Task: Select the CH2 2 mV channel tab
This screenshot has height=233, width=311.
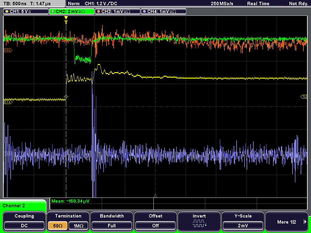Action: point(72,12)
